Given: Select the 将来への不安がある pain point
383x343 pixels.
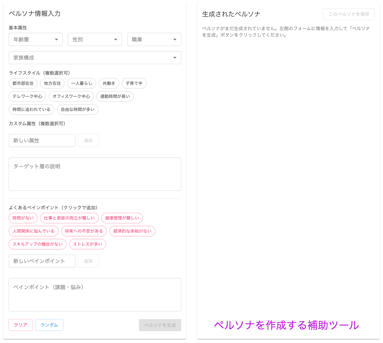Looking at the screenshot, I should tap(84, 231).
